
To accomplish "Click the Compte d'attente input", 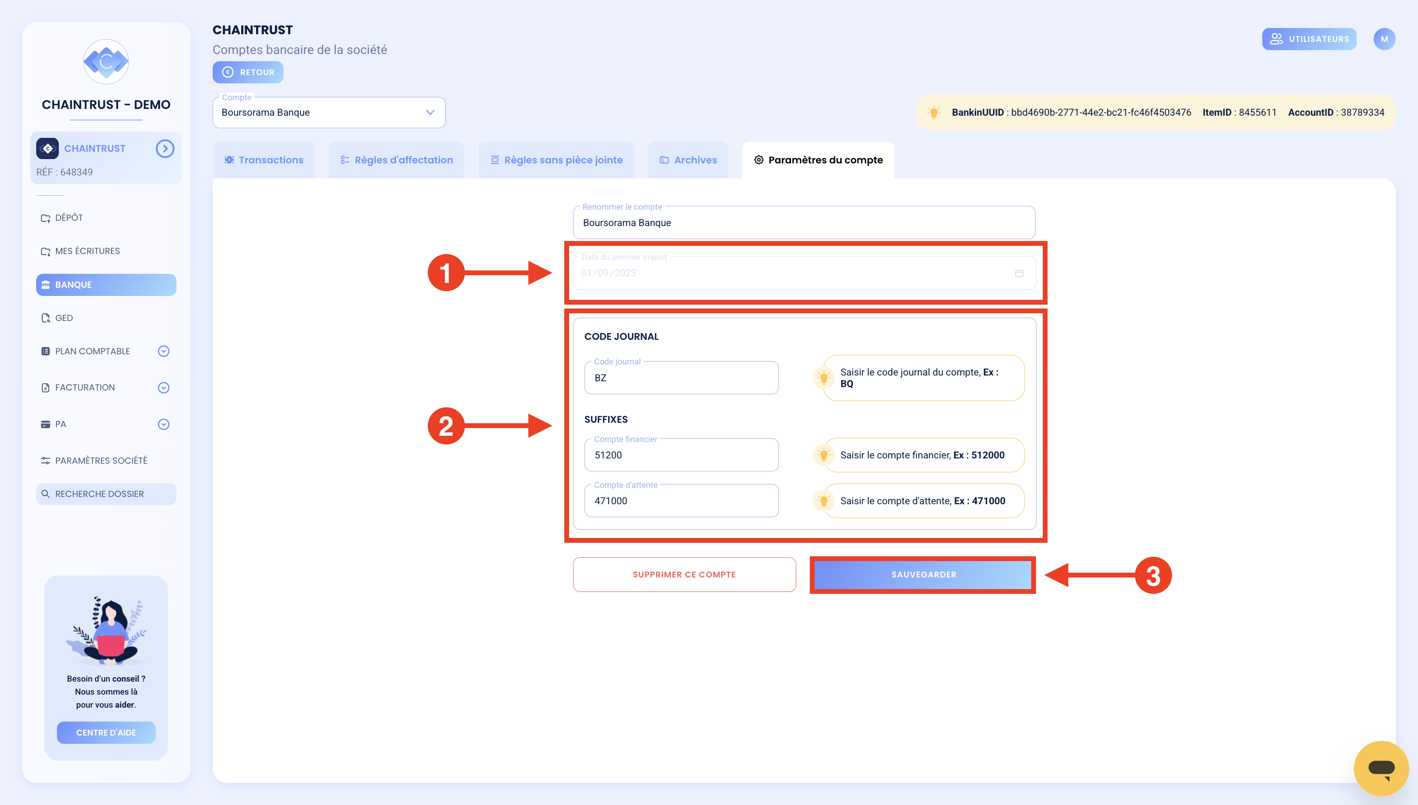I will tap(682, 500).
